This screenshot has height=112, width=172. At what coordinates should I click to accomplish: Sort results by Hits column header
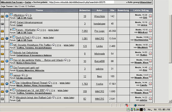(112, 10)
